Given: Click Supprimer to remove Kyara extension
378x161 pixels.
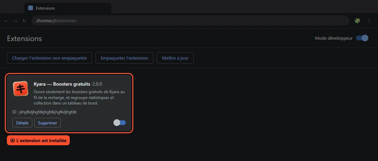Looking at the screenshot, I should 47,123.
